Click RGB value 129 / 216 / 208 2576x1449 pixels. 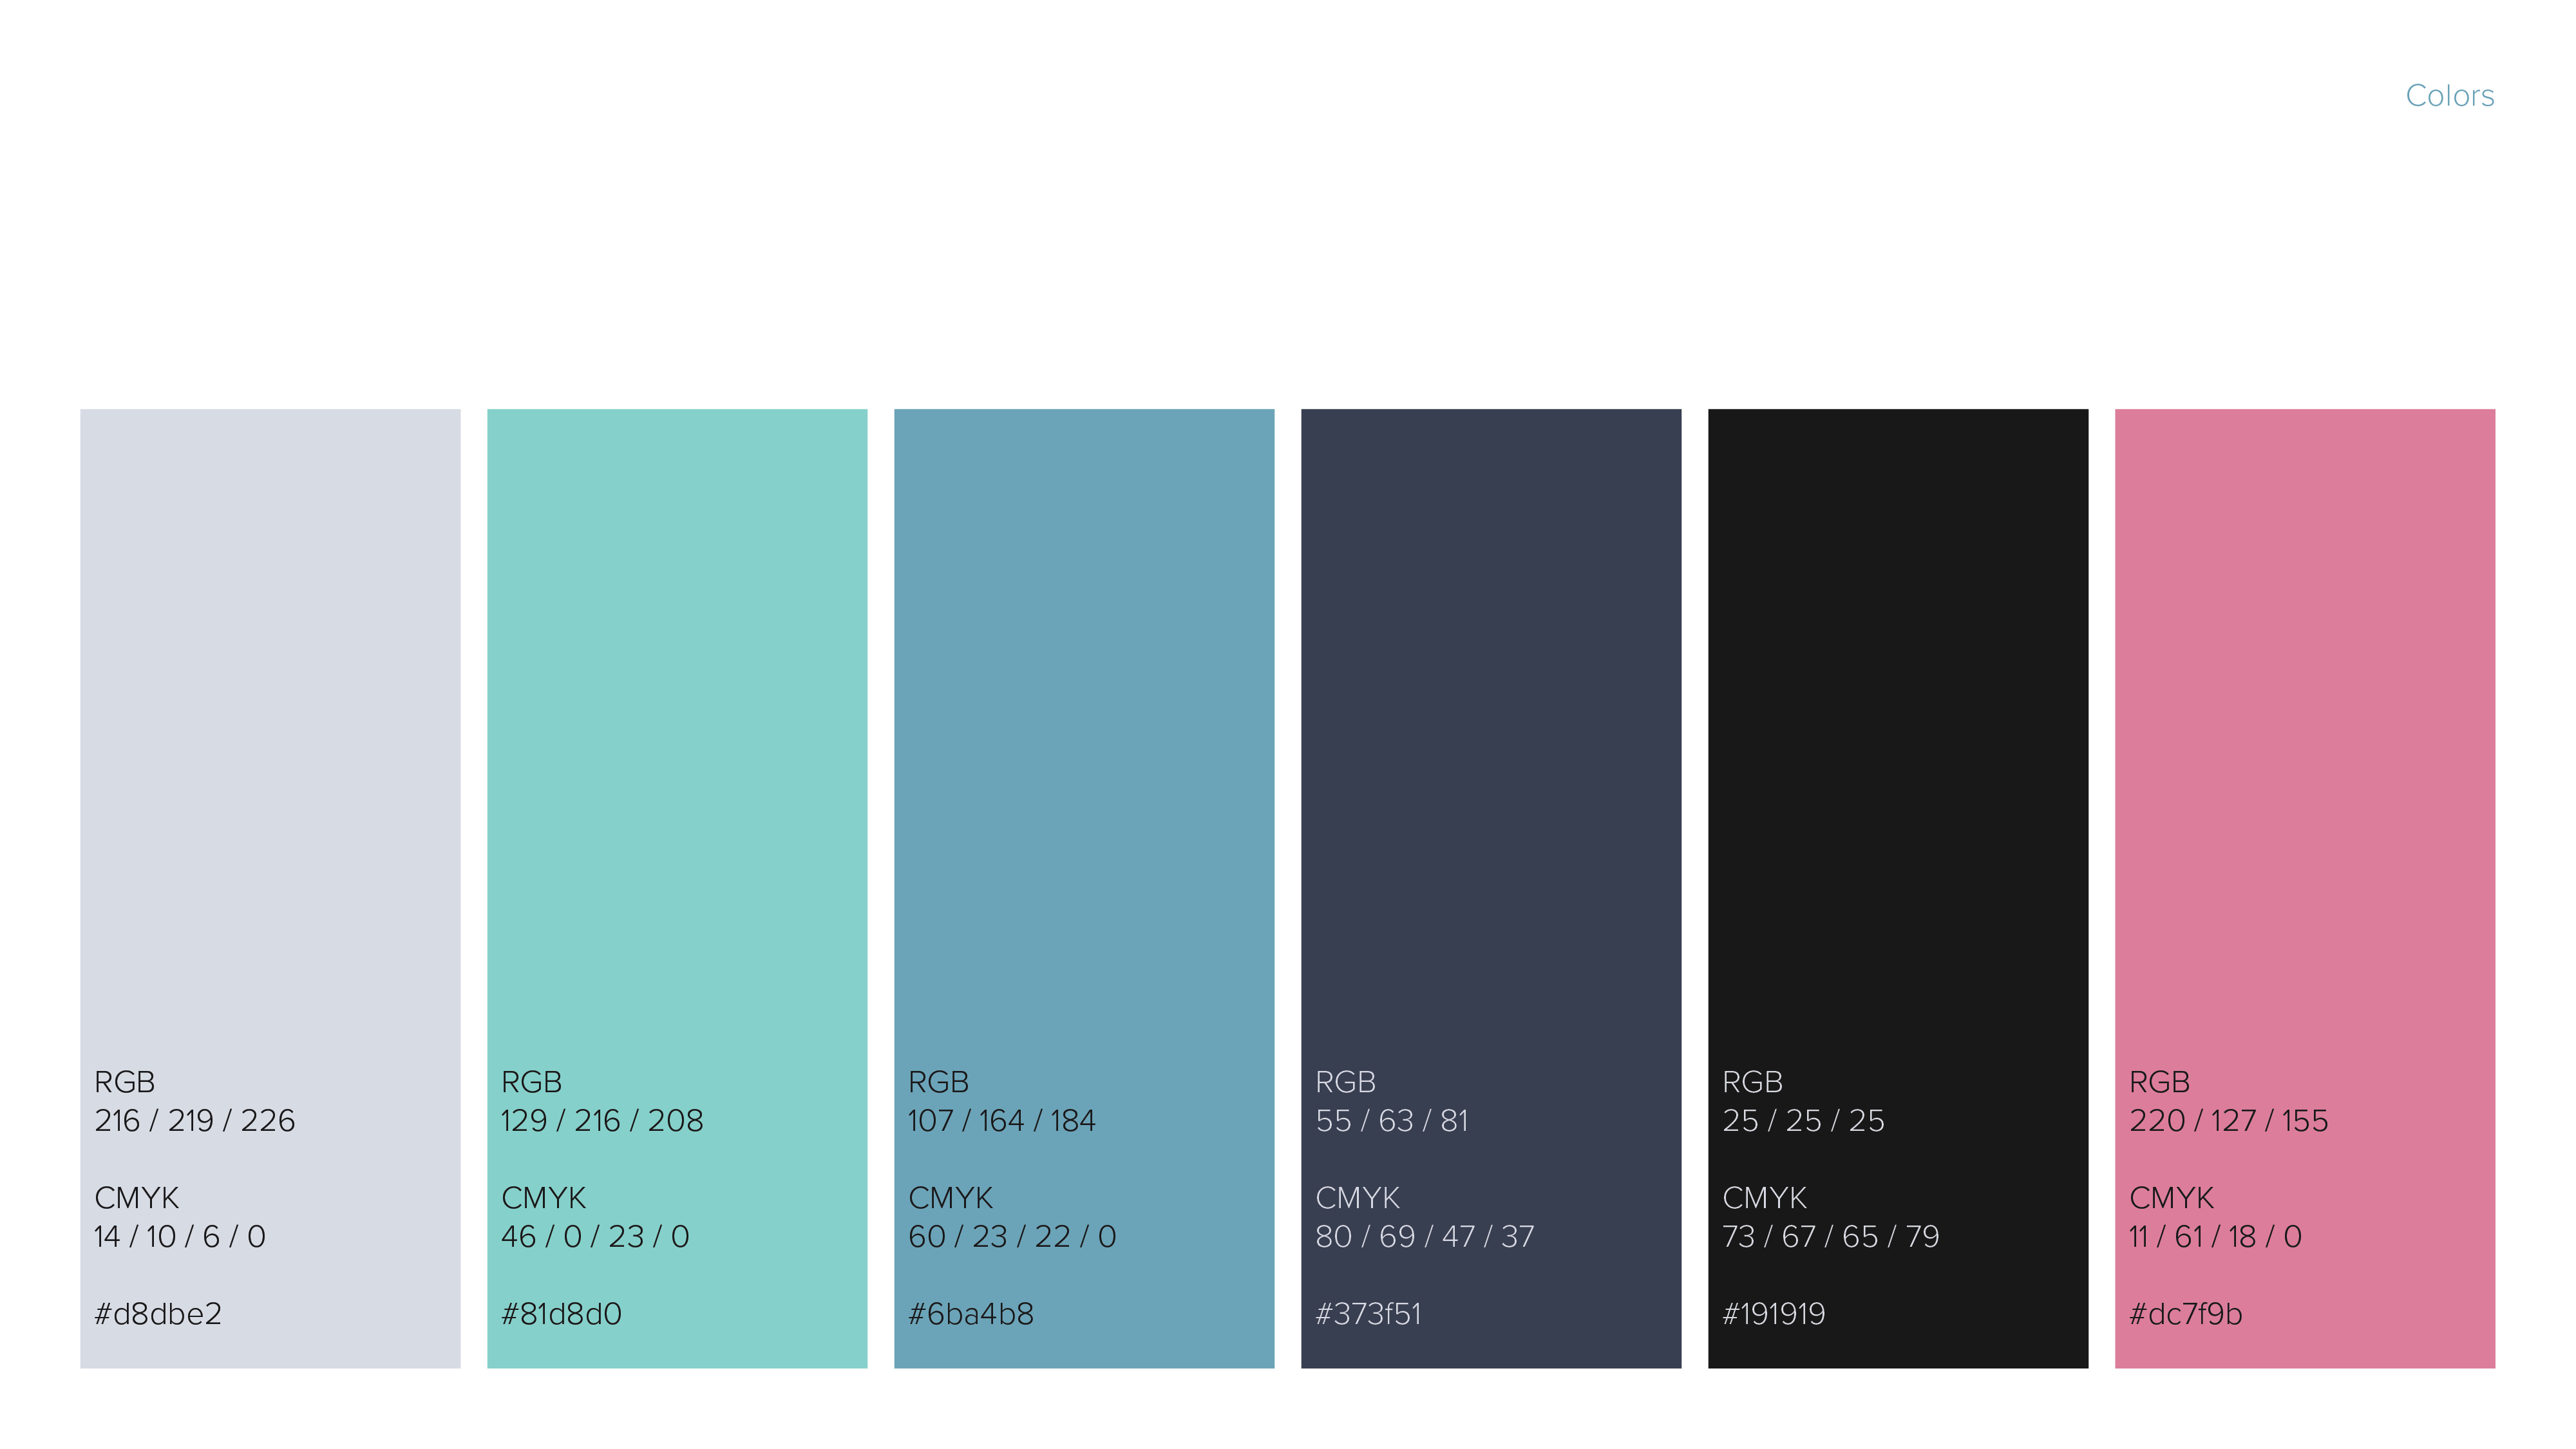602,1120
